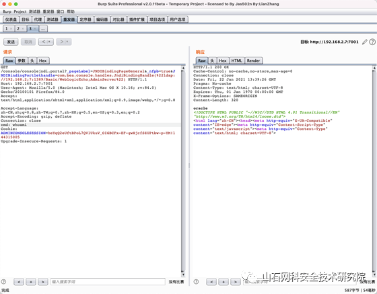Open Repeater help via the question mark icon beside the target
The width and height of the screenshot is (377, 294).
click(x=372, y=42)
